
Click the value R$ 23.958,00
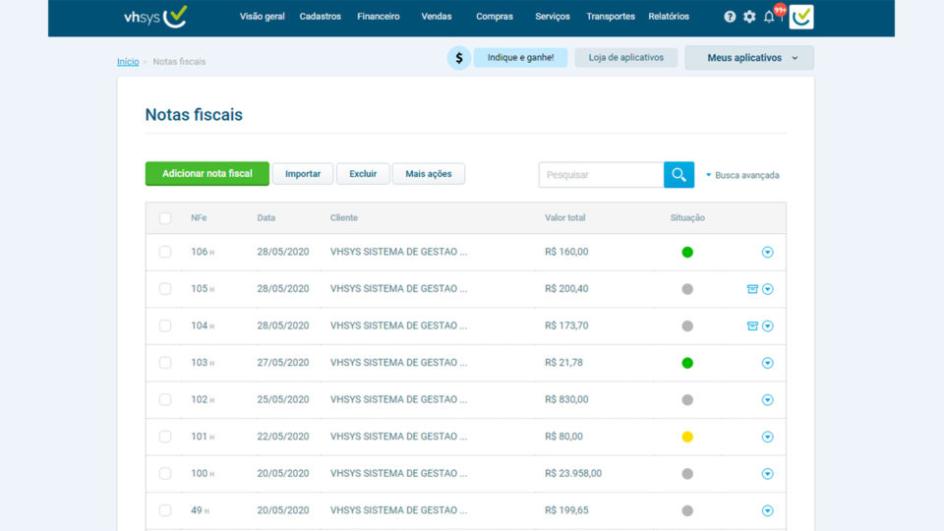[x=573, y=473]
